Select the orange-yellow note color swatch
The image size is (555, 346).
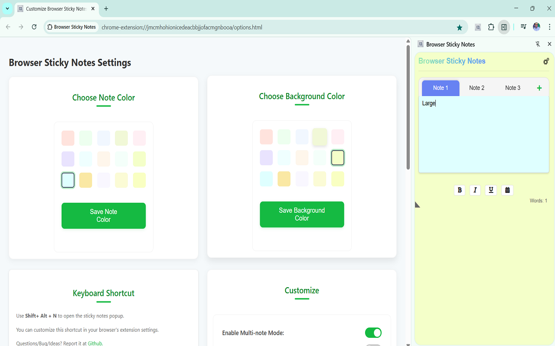(86, 180)
